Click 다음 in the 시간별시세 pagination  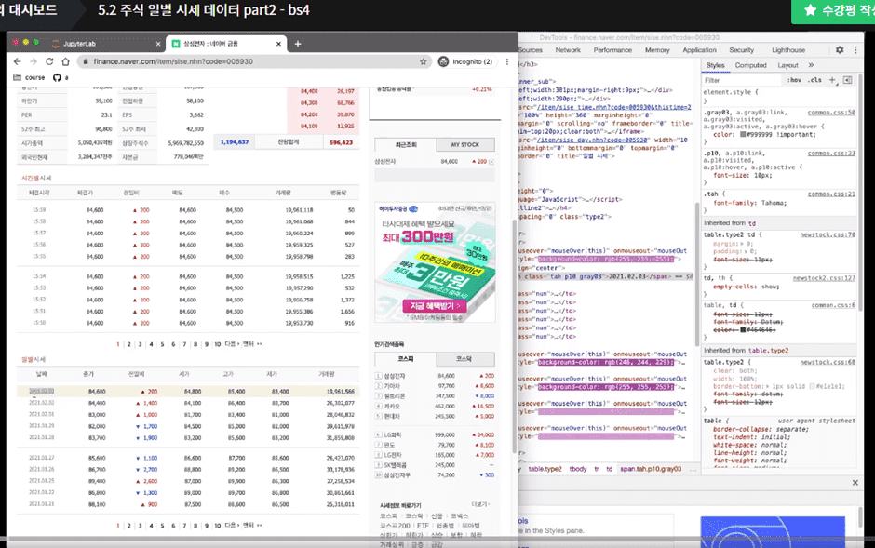coord(232,344)
